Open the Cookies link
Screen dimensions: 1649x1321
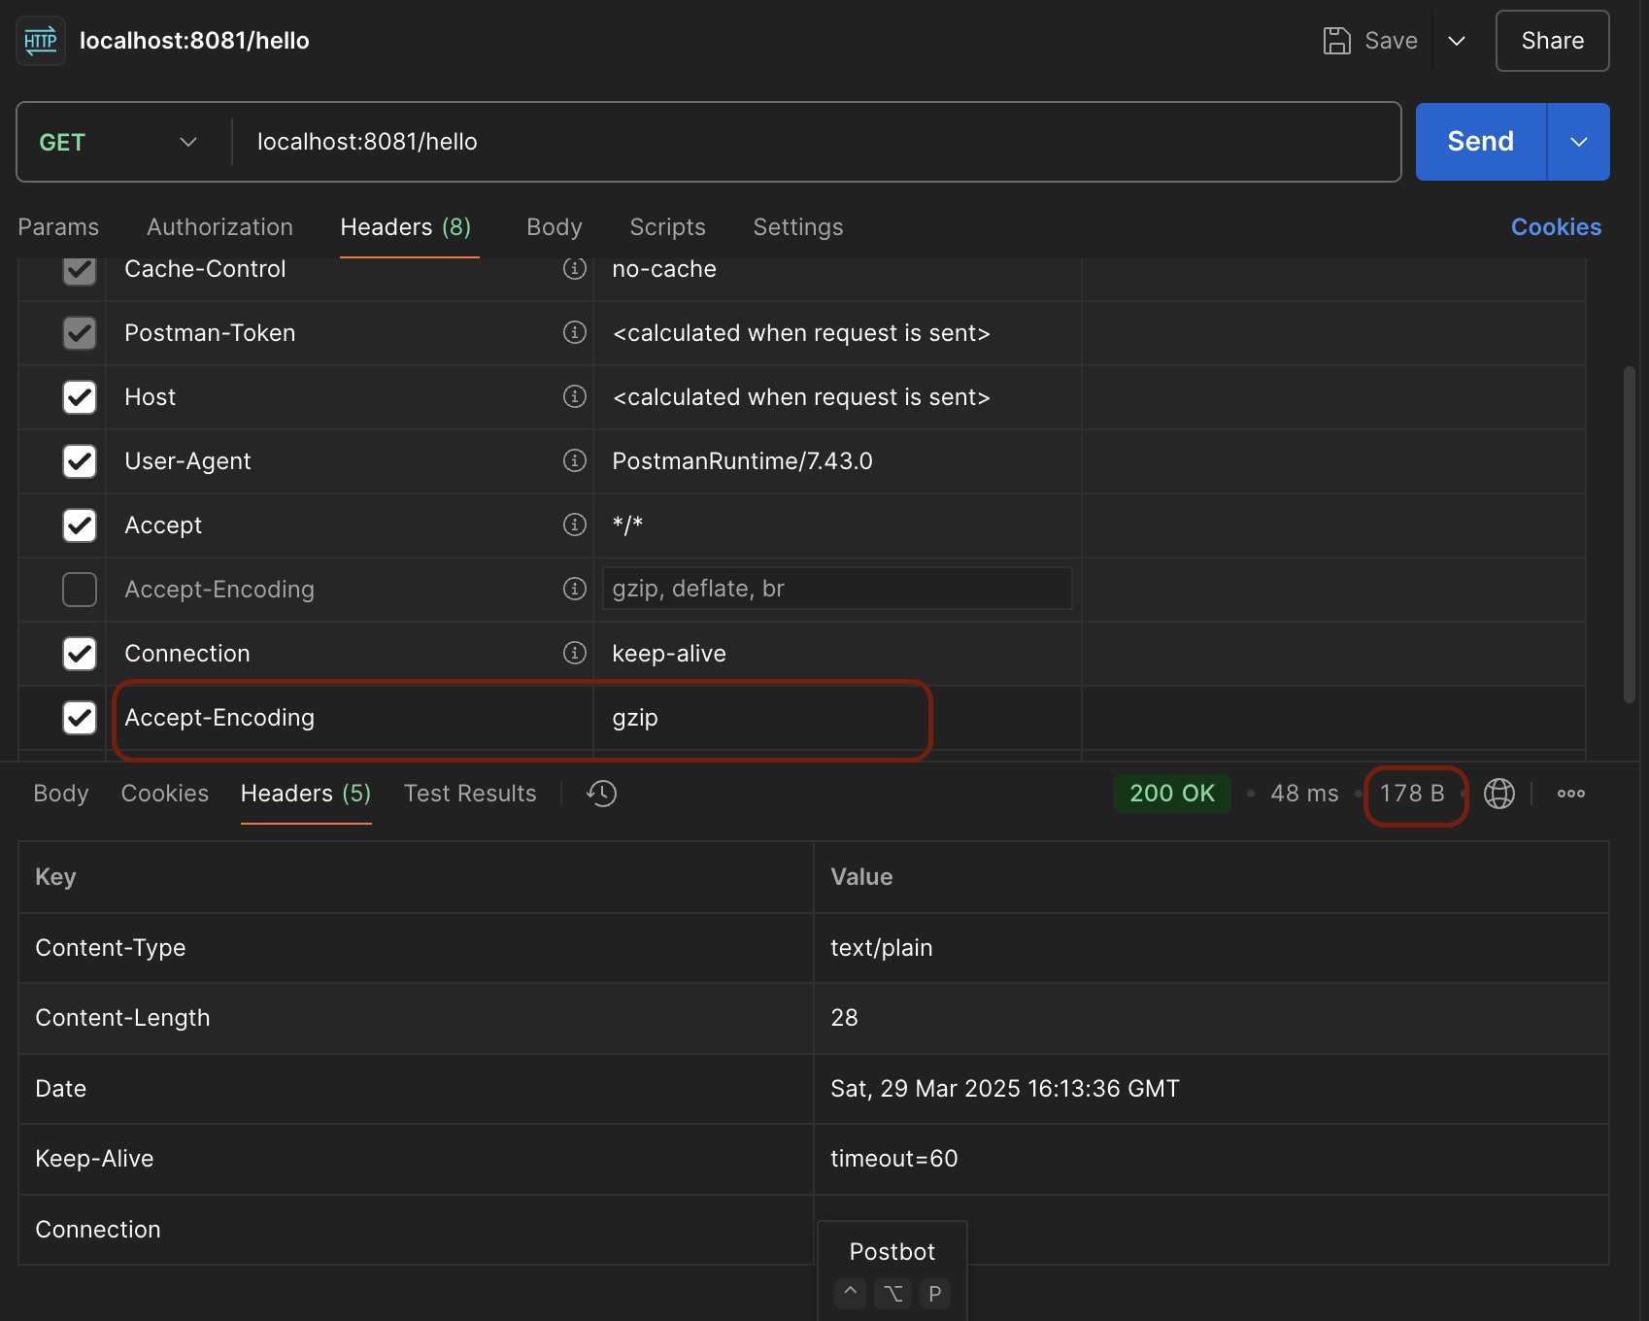tap(1555, 227)
